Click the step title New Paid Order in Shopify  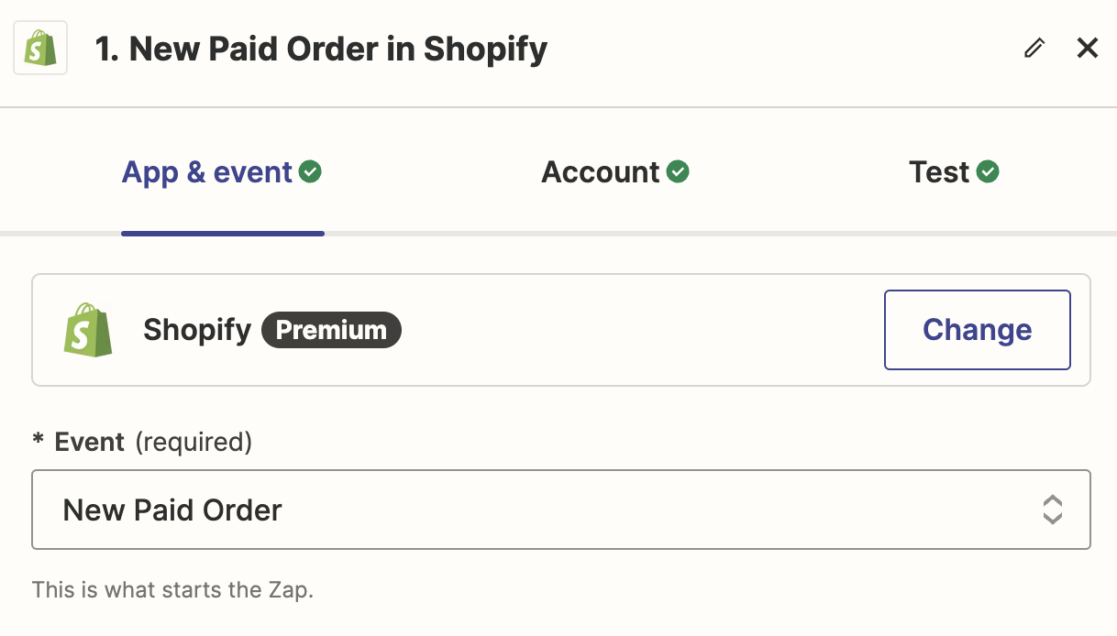[x=321, y=49]
